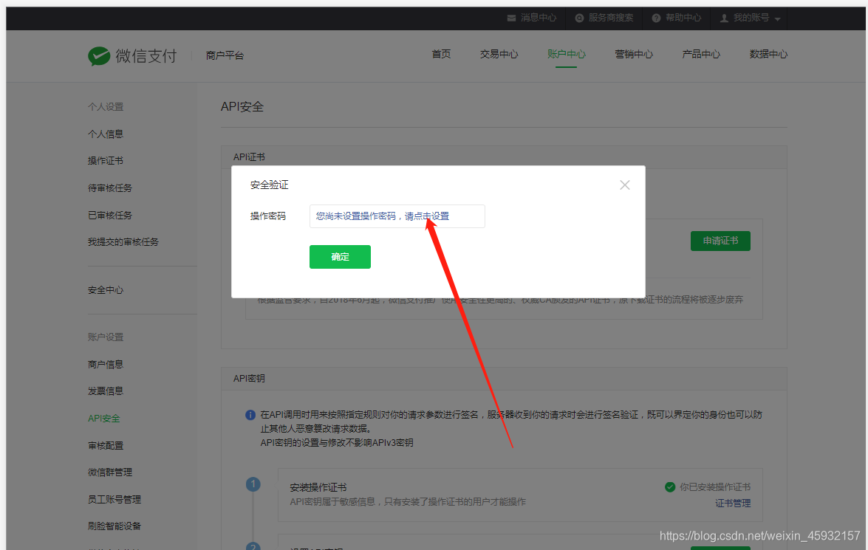The image size is (868, 550).
Task: Click the 操作密码 setup link field
Action: (x=397, y=216)
